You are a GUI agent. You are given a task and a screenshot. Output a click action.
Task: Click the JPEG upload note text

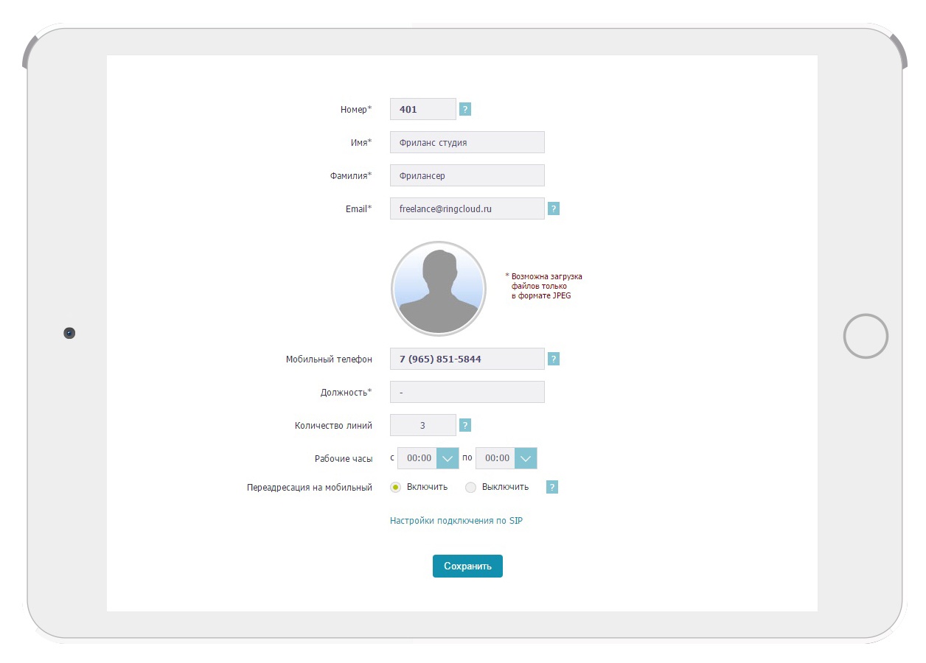tap(544, 286)
